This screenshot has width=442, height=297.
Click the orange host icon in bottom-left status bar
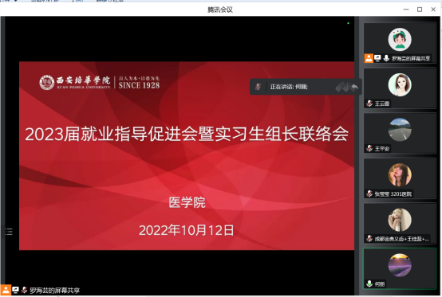pos(6,290)
